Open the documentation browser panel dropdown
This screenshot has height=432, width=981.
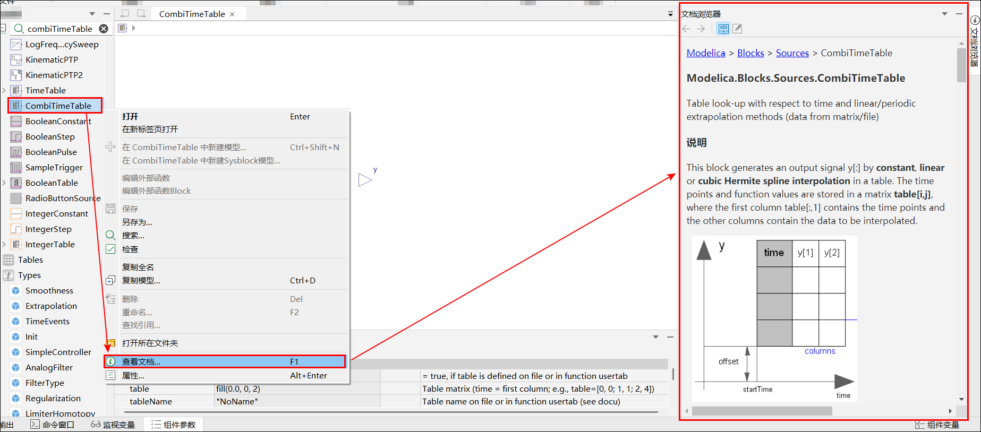click(x=944, y=14)
